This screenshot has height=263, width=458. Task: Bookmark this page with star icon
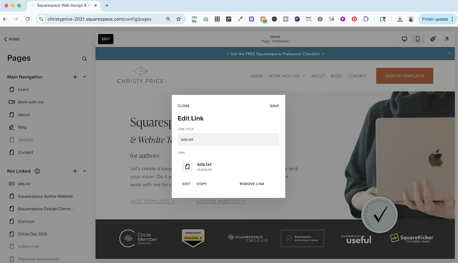[179, 19]
